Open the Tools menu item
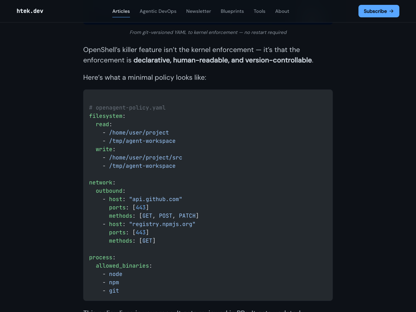 pos(260,11)
